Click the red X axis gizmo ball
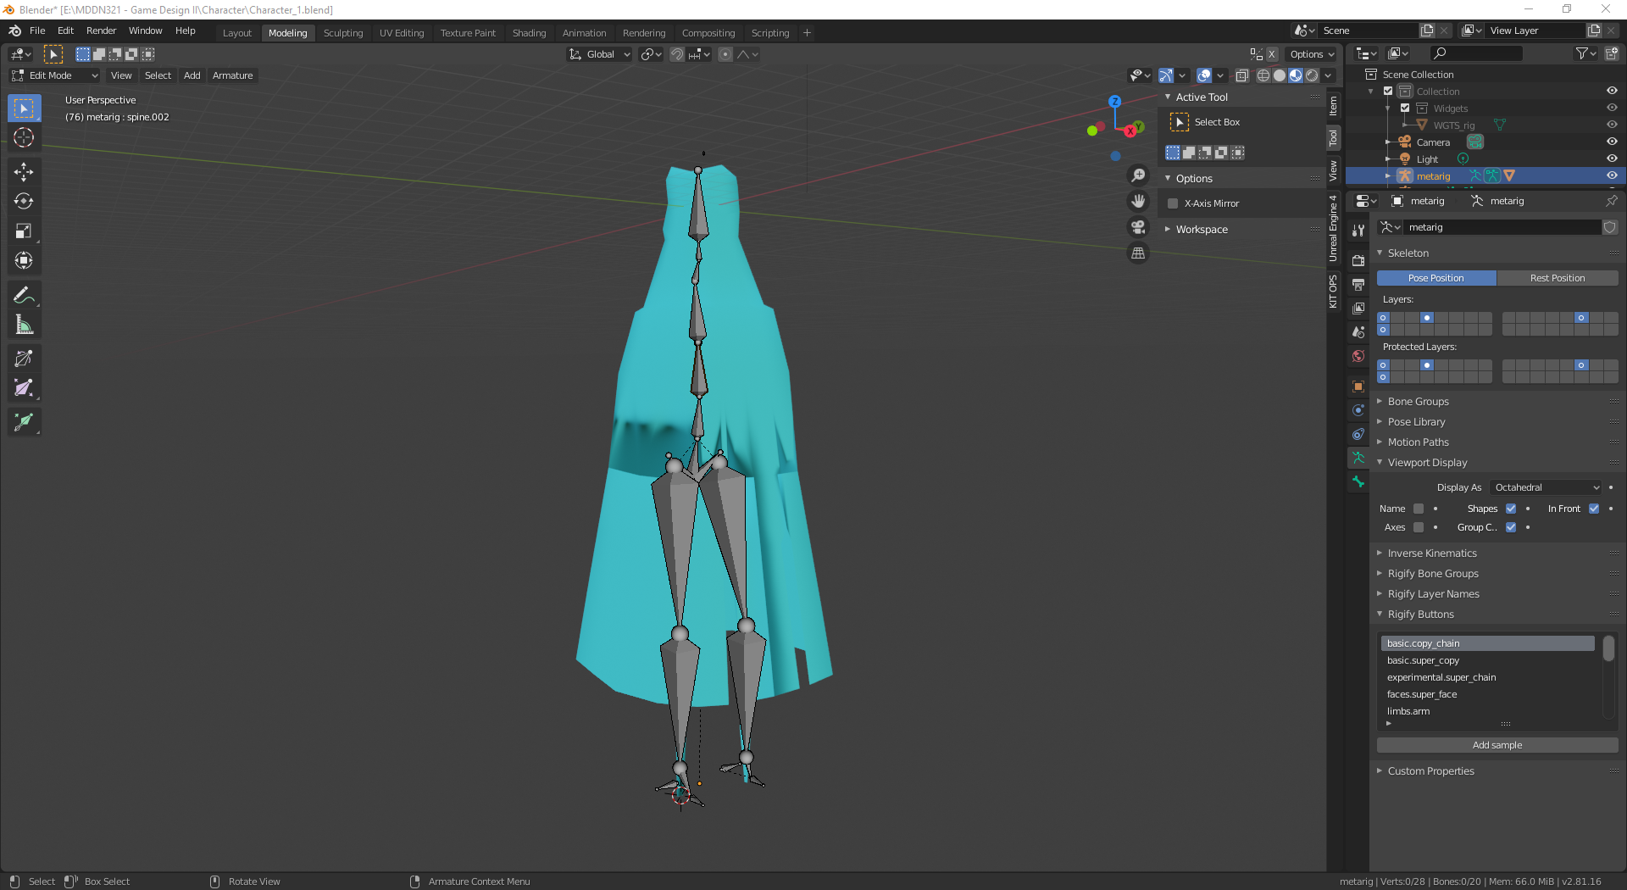 pos(1130,131)
